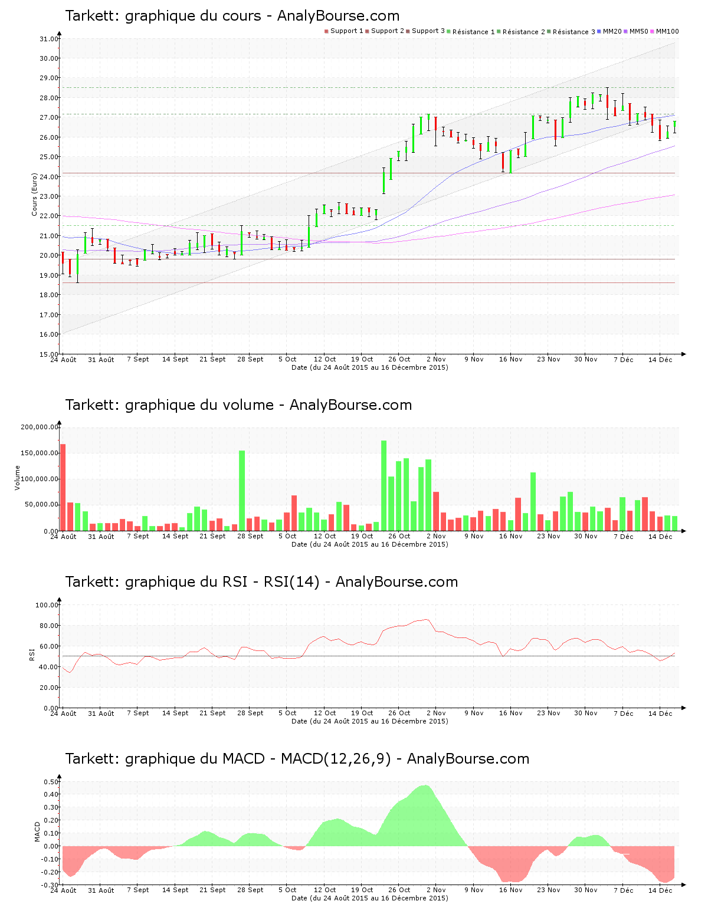708x914 pixels.
Task: Click the Résistance 1 legend color square
Action: [449, 31]
